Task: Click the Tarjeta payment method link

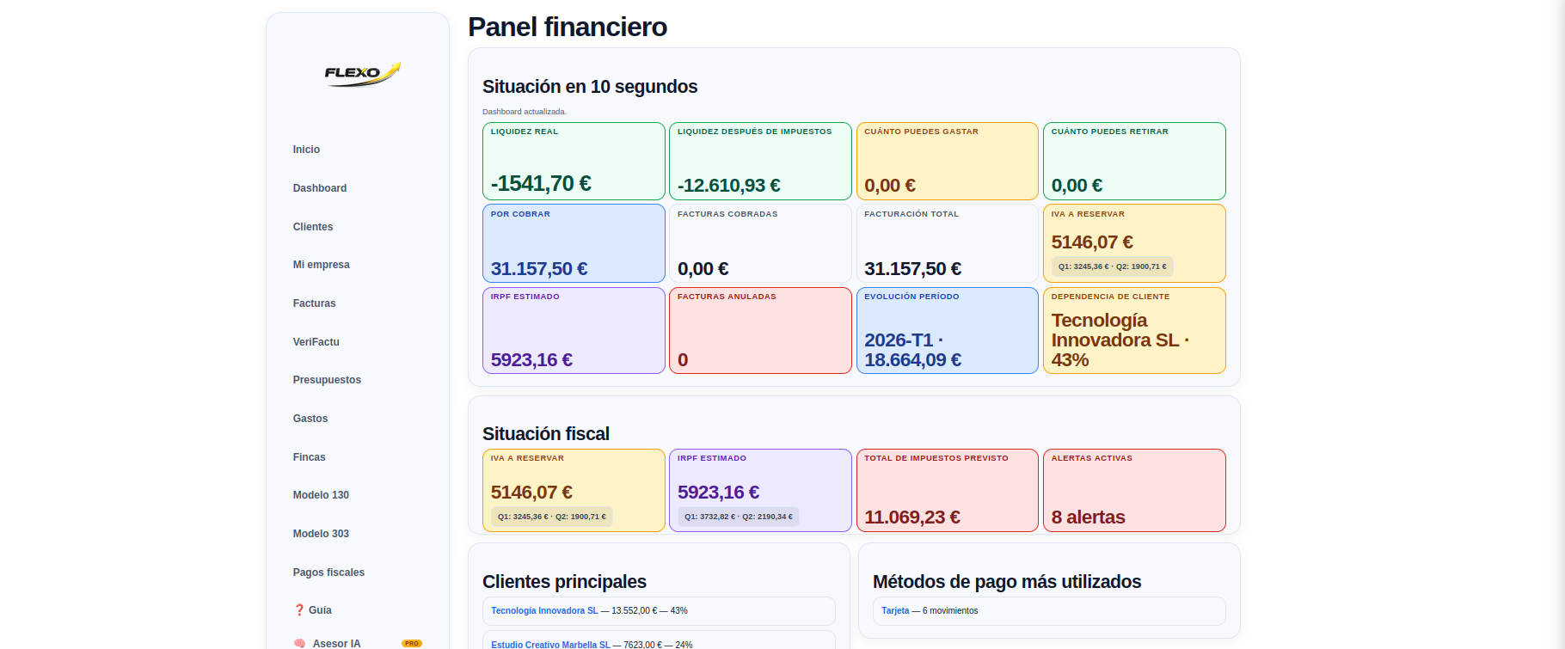Action: tap(895, 611)
